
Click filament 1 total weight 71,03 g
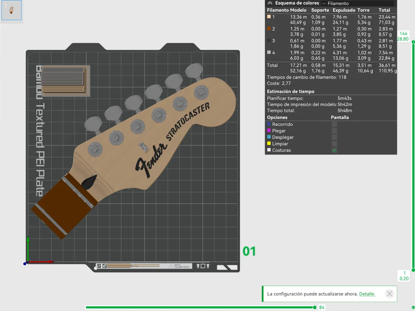click(x=387, y=22)
